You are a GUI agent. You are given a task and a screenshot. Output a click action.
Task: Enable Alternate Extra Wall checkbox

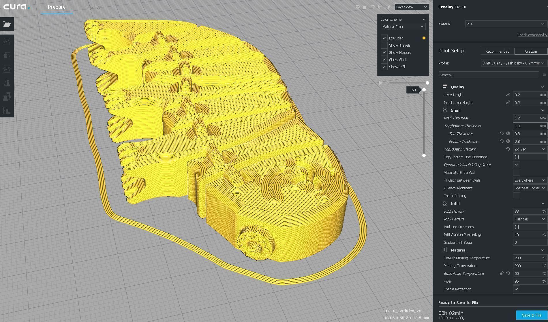[517, 172]
